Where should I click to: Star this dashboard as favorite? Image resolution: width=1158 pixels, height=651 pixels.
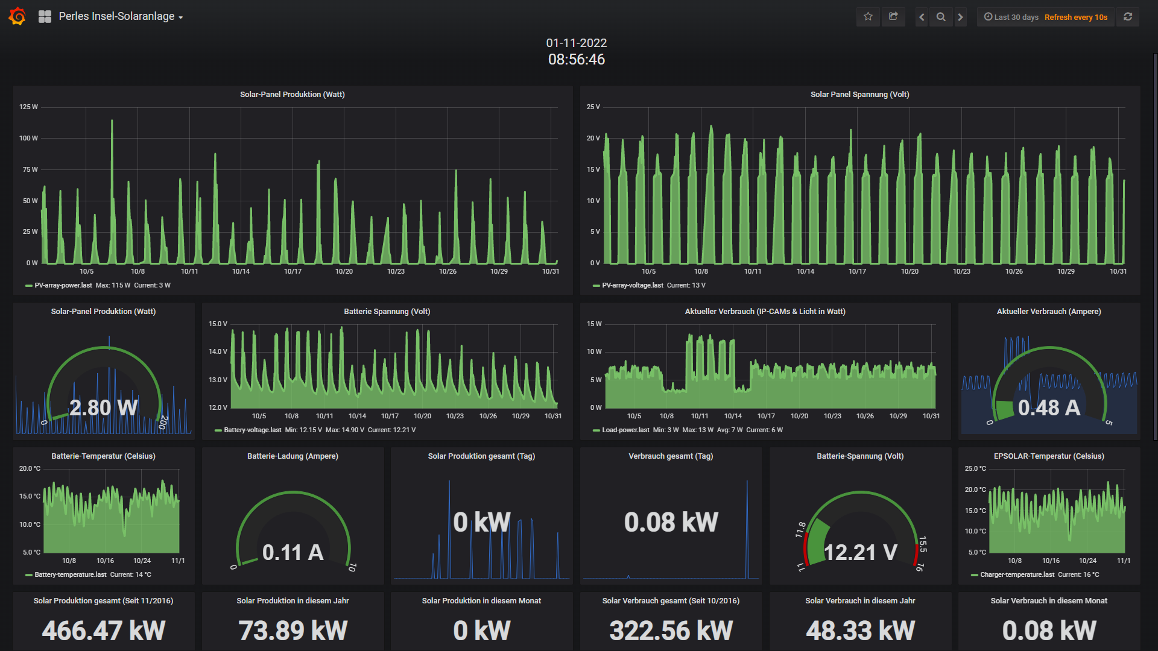click(868, 17)
